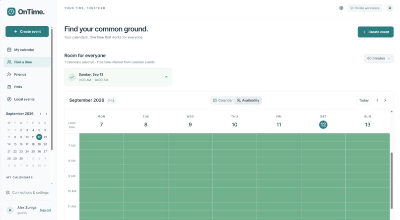Select day 20 in mini calendar
The width and height of the screenshot is (400, 220).
tap(45, 144)
